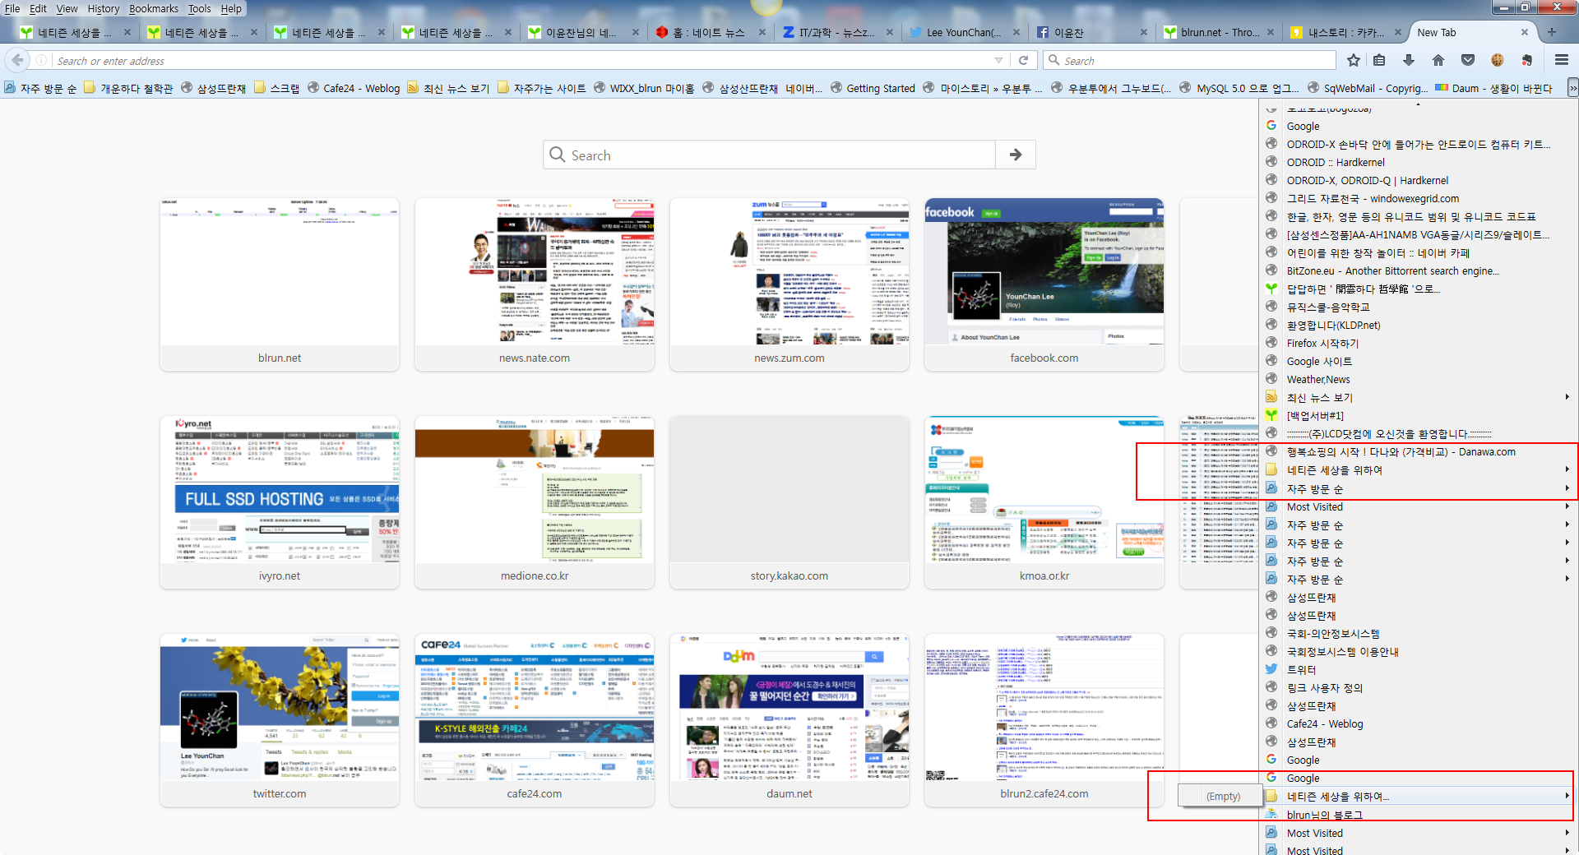
Task: Open the 개운하다 철학관 bookmark in the bookmarks toolbar
Action: pyautogui.click(x=128, y=88)
